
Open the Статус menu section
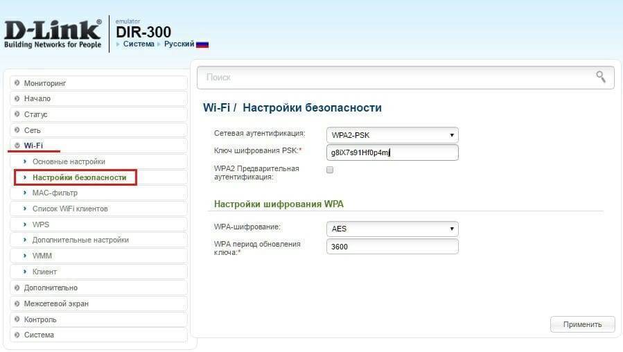click(98, 114)
